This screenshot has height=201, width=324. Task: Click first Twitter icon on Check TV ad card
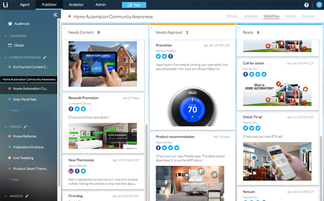point(245,128)
